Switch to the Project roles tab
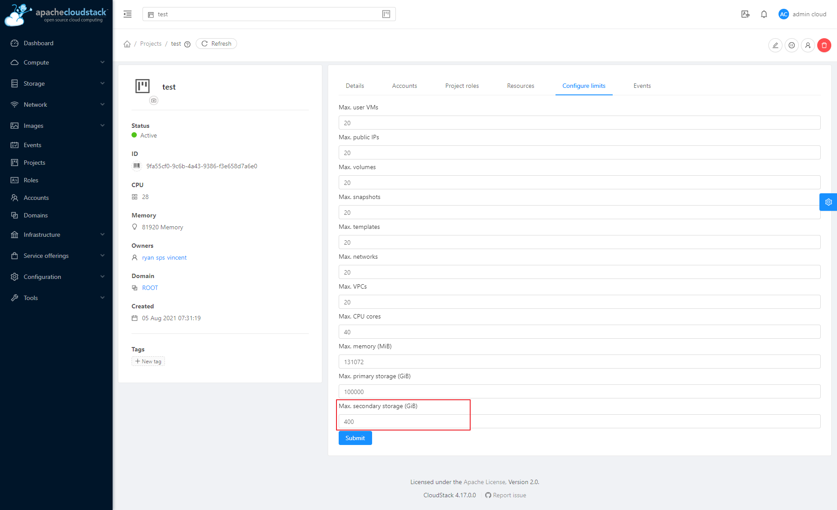The image size is (837, 510). point(462,86)
